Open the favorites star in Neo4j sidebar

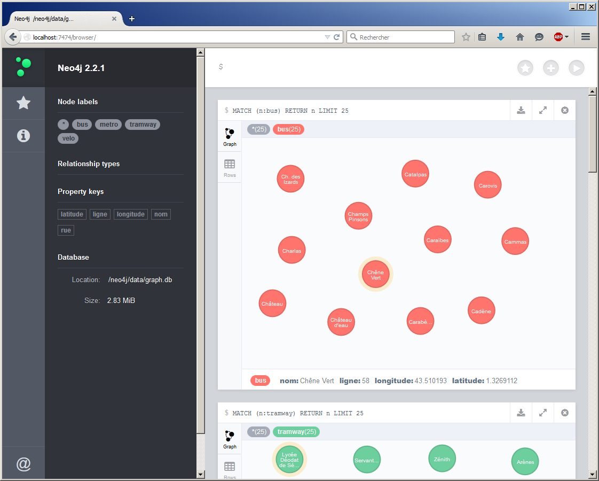pyautogui.click(x=23, y=103)
